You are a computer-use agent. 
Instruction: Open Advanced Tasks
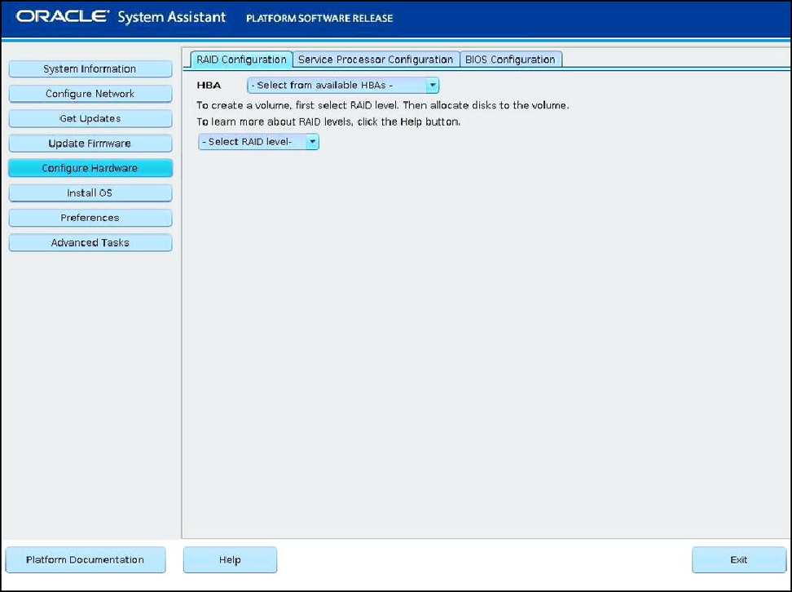[x=90, y=242]
